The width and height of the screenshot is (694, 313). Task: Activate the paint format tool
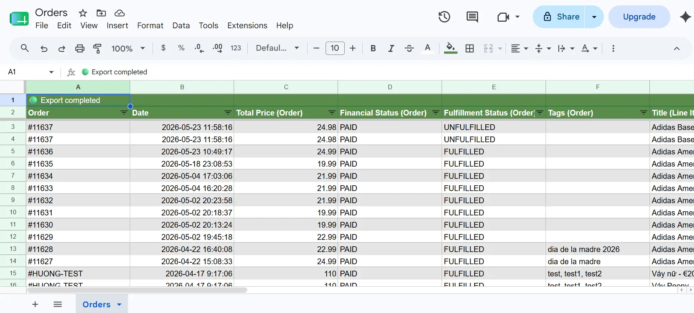tap(97, 48)
